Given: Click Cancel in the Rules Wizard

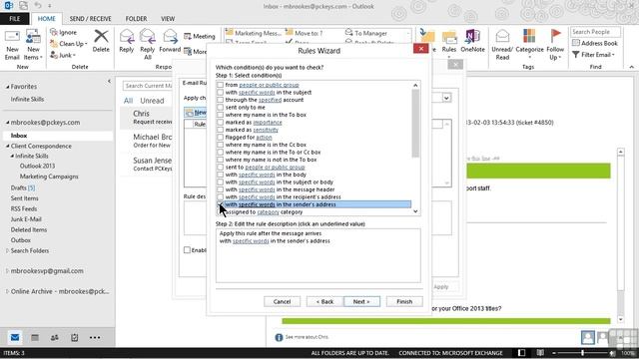Looking at the screenshot, I should click(282, 301).
